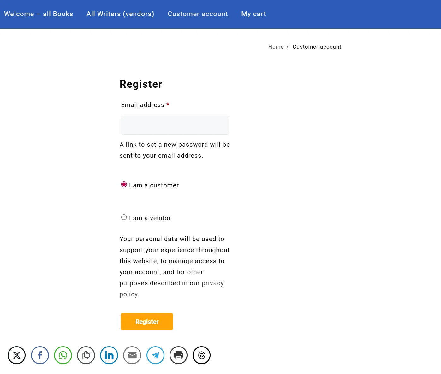The image size is (441, 374).
Task: Select the "I am a vendor" radio button
Action: pyautogui.click(x=124, y=217)
